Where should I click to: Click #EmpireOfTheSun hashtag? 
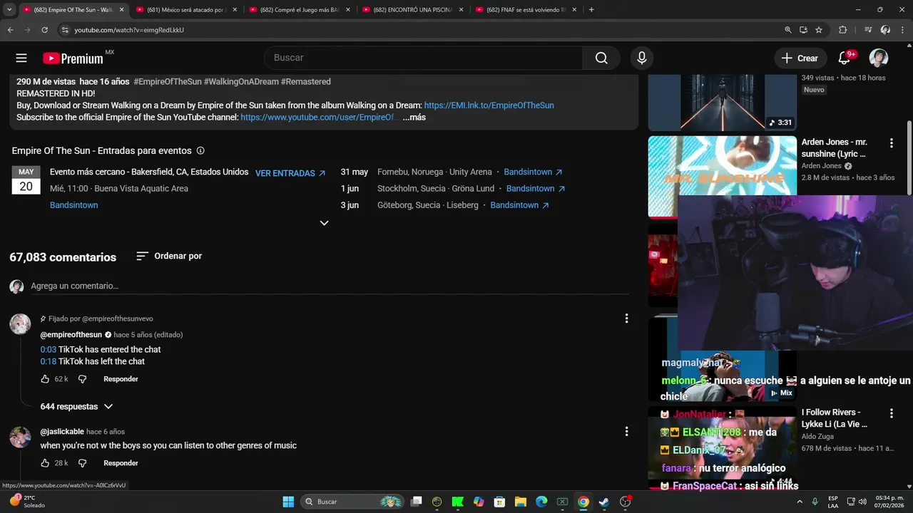168,82
